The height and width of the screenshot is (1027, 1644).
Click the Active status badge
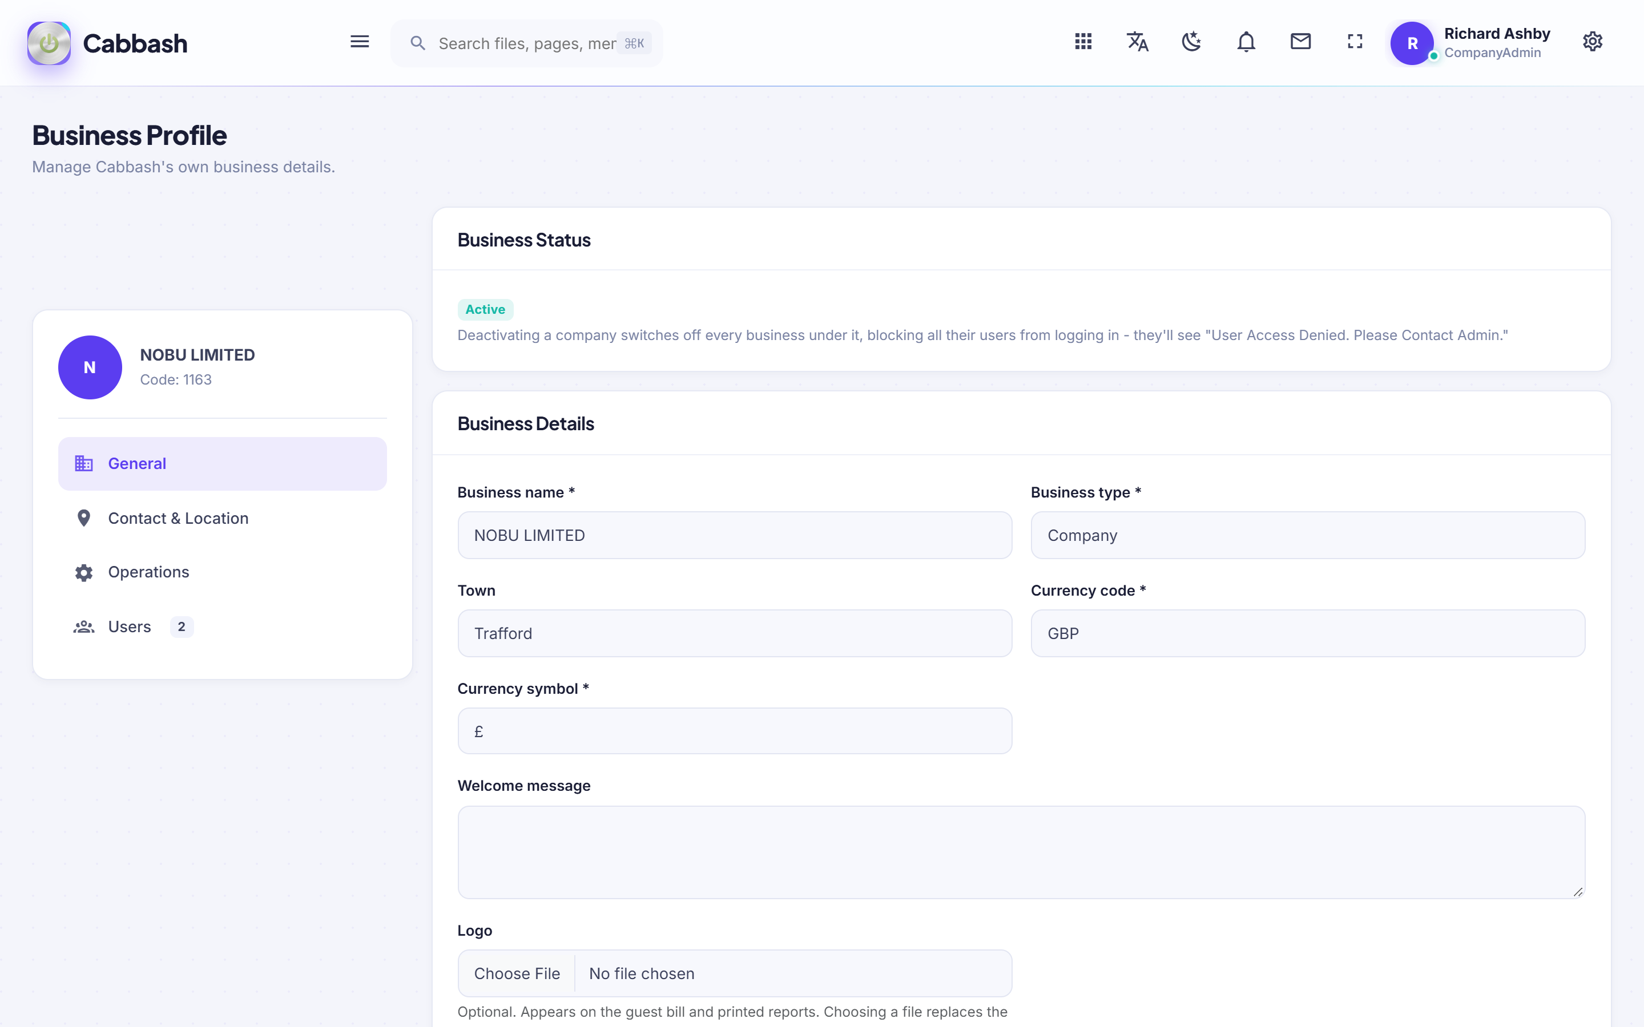[x=485, y=310]
